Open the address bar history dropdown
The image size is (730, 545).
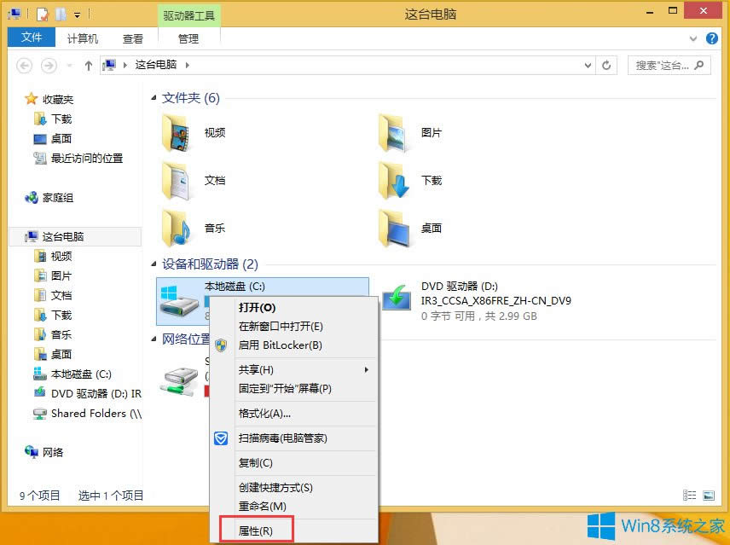(587, 65)
